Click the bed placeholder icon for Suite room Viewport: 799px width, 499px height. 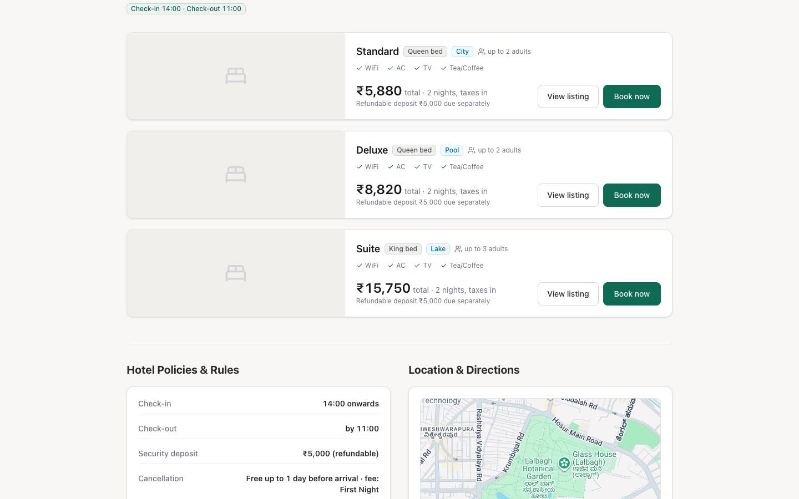(236, 273)
